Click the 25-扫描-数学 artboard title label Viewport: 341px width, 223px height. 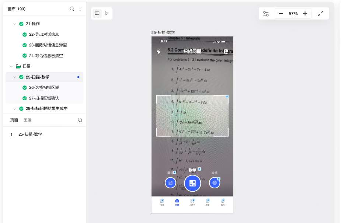tap(163, 32)
